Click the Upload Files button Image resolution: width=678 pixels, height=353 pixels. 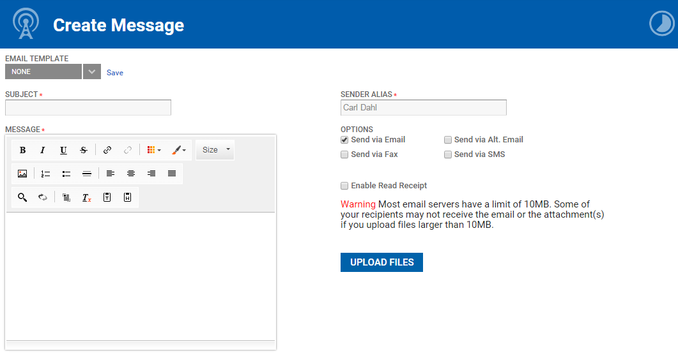(381, 262)
